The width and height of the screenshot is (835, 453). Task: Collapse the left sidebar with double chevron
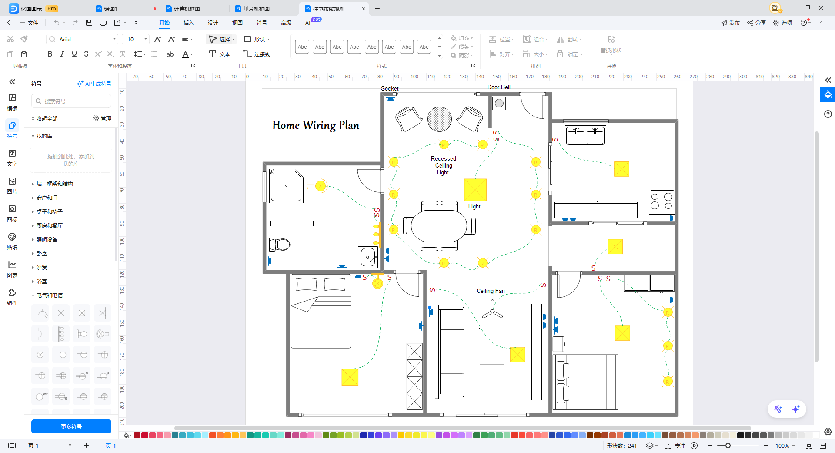point(12,82)
